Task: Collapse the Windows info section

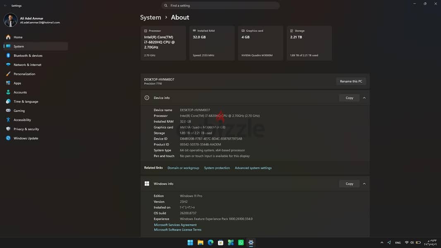Action: click(x=364, y=184)
